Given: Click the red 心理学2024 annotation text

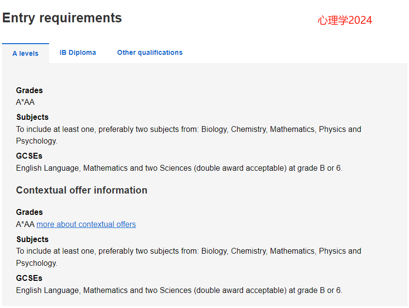Looking at the screenshot, I should click(x=345, y=20).
